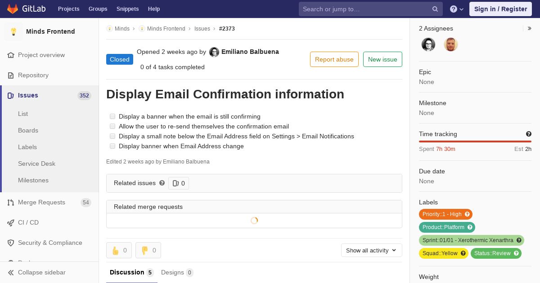Image resolution: width=540 pixels, height=283 pixels.
Task: Click the #2373 breadcrumb item
Action: pos(227,28)
